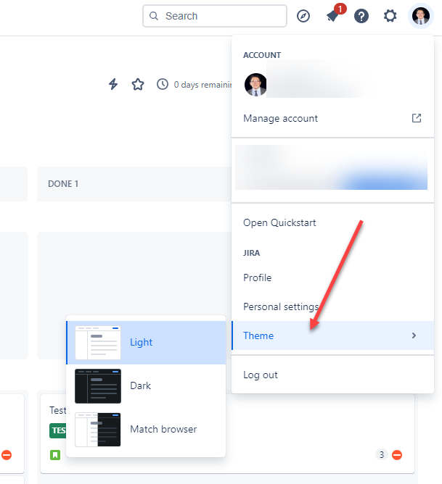The image size is (442, 484).
Task: Choose the Light theme
Action: point(146,343)
